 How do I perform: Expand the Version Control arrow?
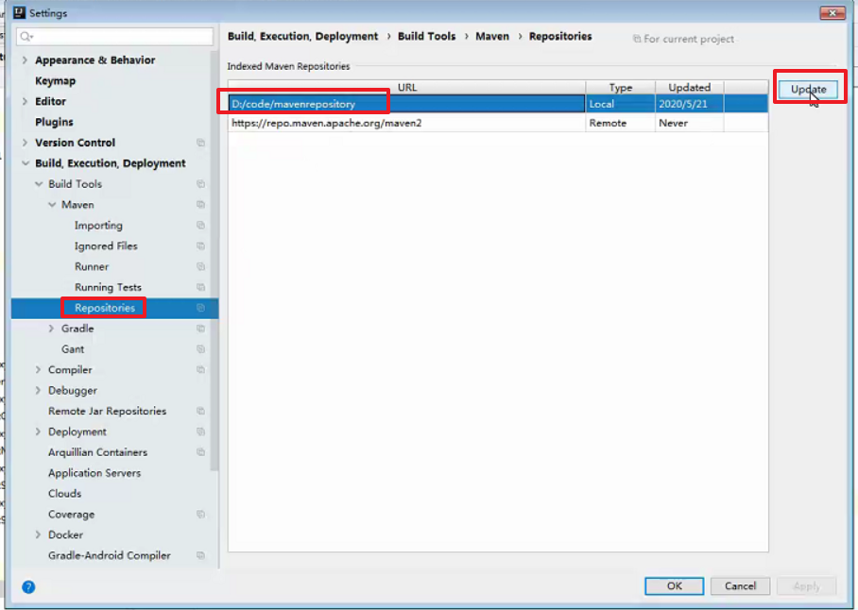pos(25,143)
